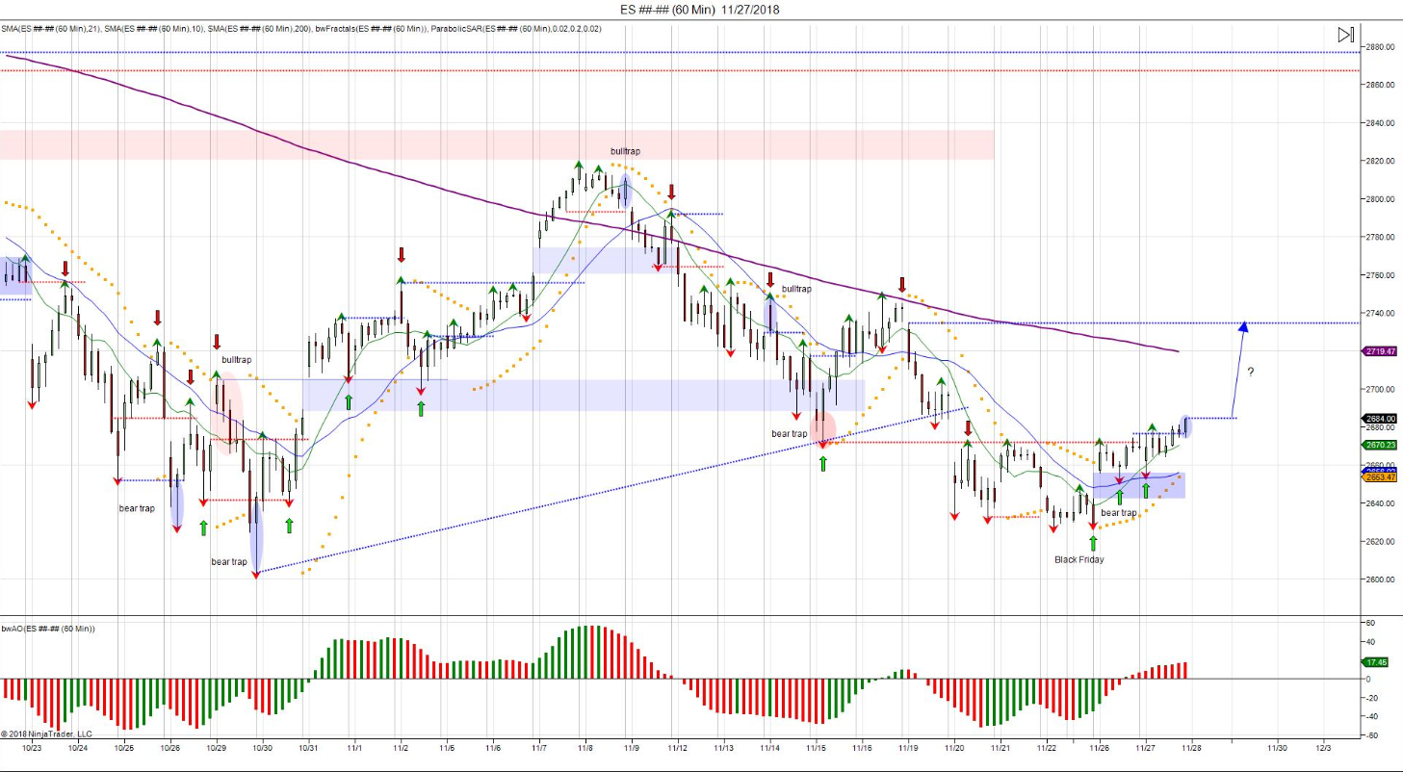Select the bulltrap label above the 10/29 bars
1403x772 pixels.
click(x=237, y=360)
